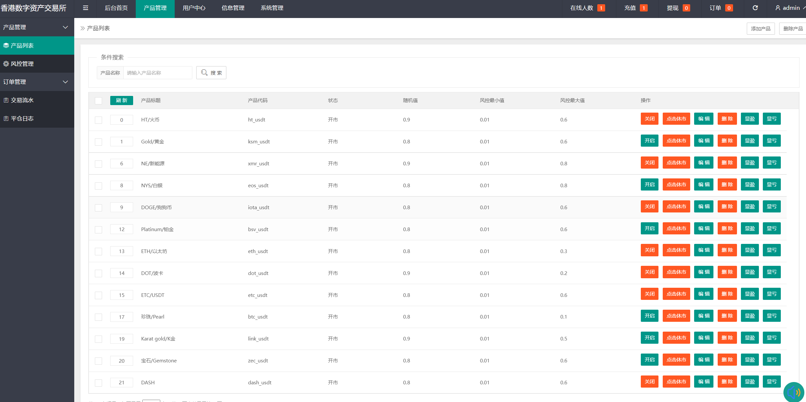Open the 系统管理 top menu
Screen dimensions: 806x402
(x=272, y=8)
